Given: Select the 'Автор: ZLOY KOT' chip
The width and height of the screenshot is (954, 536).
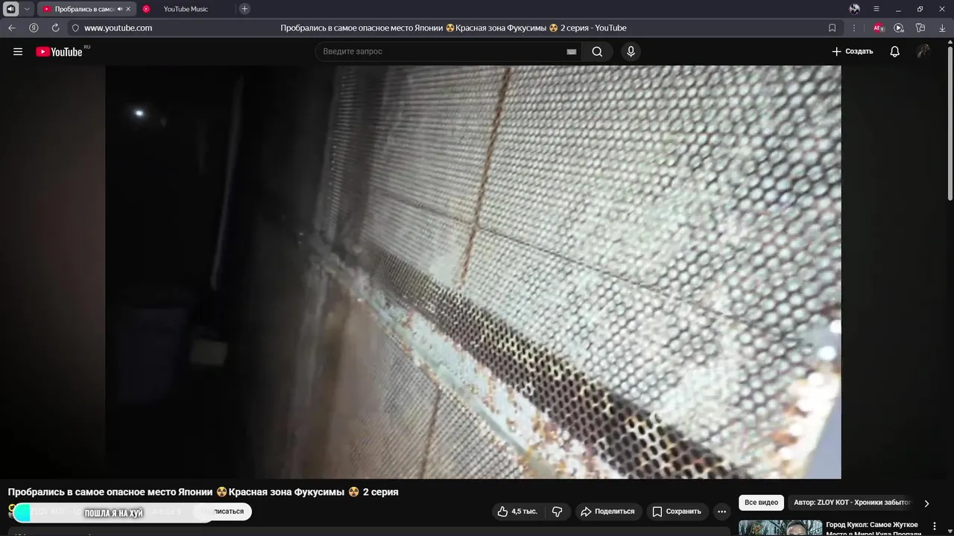Looking at the screenshot, I should [x=852, y=502].
